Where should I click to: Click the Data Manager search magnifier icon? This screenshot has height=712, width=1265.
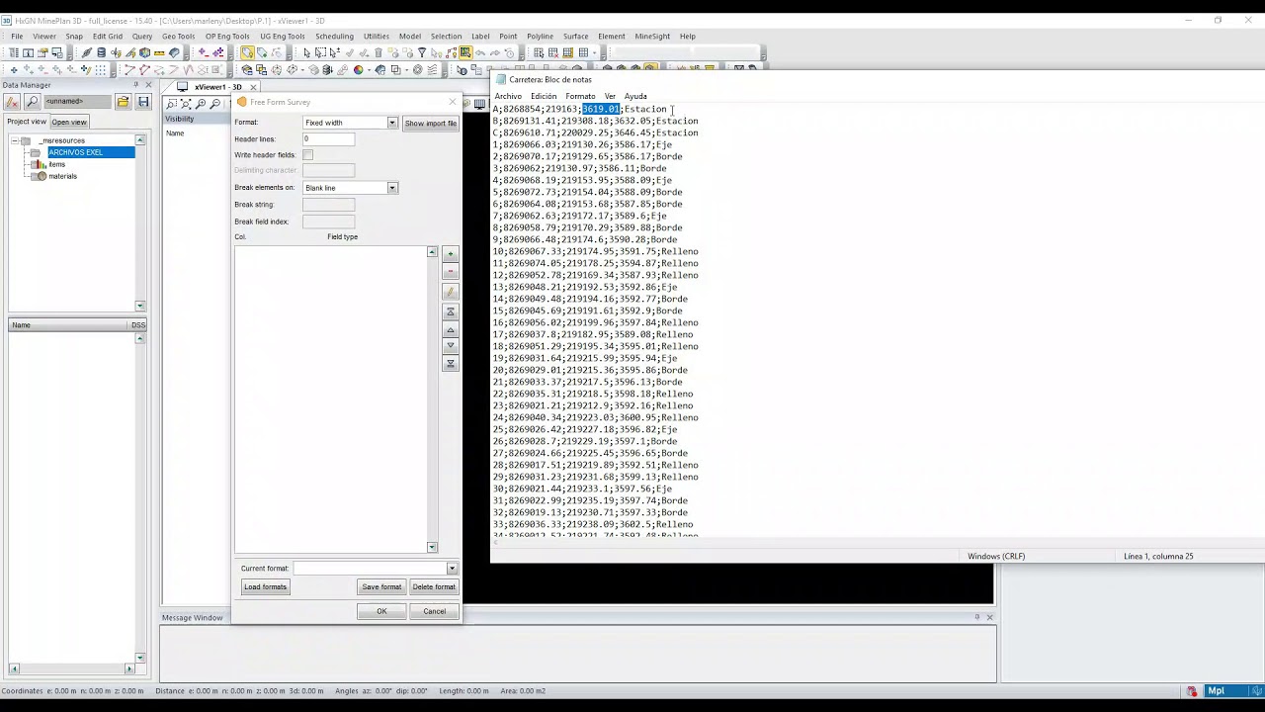pyautogui.click(x=33, y=102)
